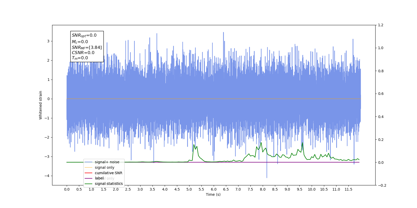Click the 'Whitened strain' axis label
The width and height of the screenshot is (417, 208).
41,105
